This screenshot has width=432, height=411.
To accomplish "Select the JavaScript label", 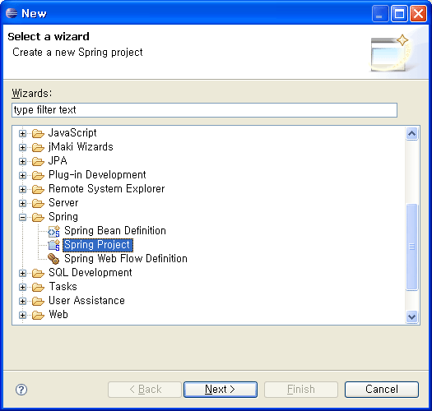I will [x=72, y=133].
